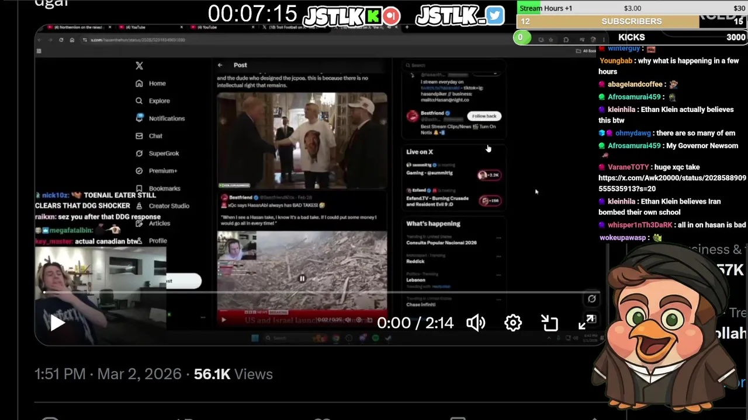Screen dimensions: 748x420
Task: Open more options for the Lebanon trend
Action: click(498, 275)
